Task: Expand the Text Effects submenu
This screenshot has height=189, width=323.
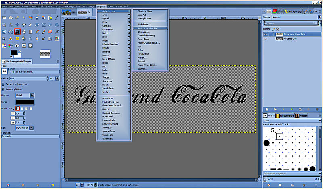Action: [x=114, y=88]
